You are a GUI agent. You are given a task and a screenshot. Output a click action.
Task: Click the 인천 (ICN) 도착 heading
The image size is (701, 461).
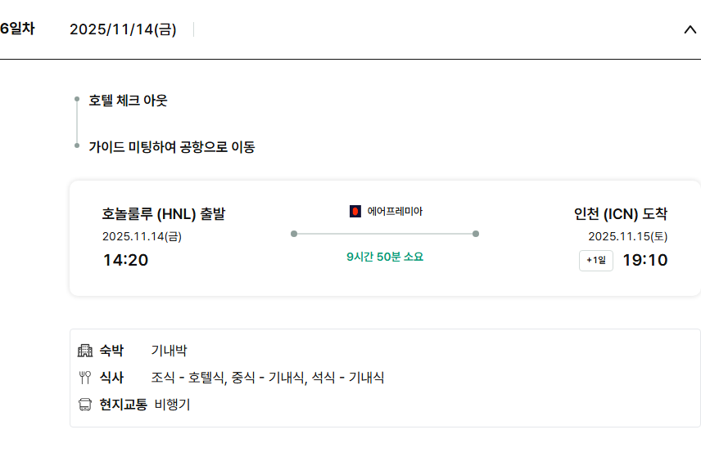[x=621, y=214]
